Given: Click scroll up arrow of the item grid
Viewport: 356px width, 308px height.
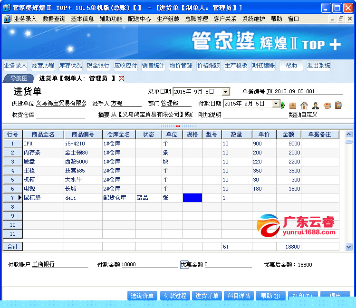Looking at the screenshot, I should tap(348, 135).
